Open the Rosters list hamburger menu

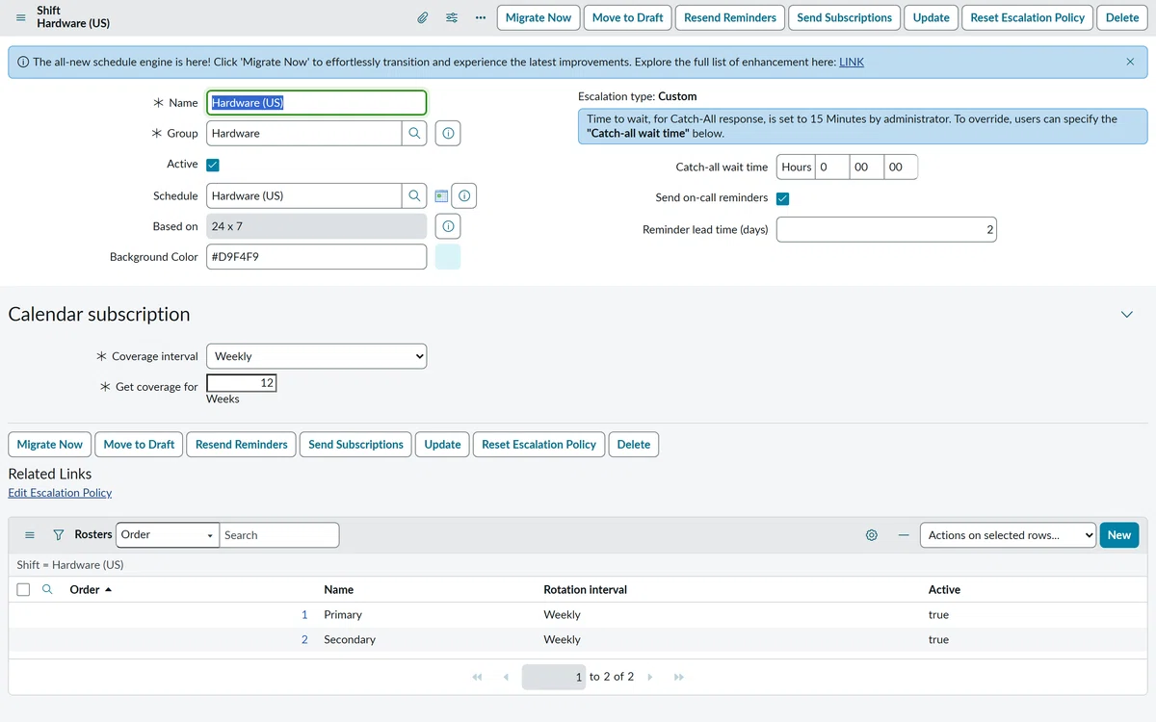(x=30, y=535)
